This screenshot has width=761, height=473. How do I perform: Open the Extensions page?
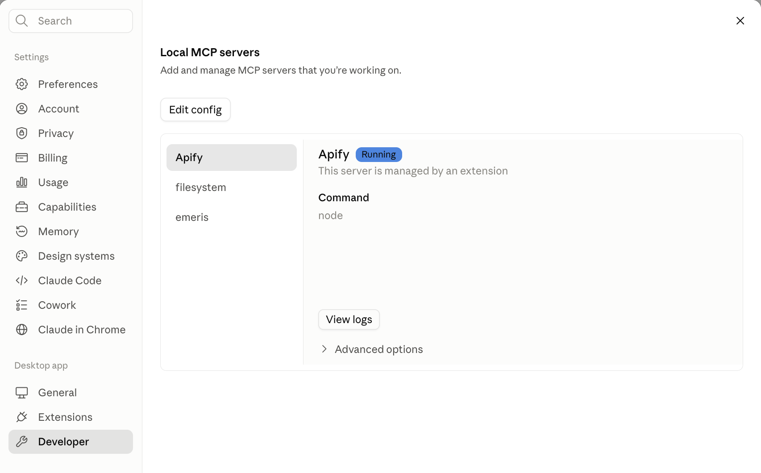tap(71, 417)
